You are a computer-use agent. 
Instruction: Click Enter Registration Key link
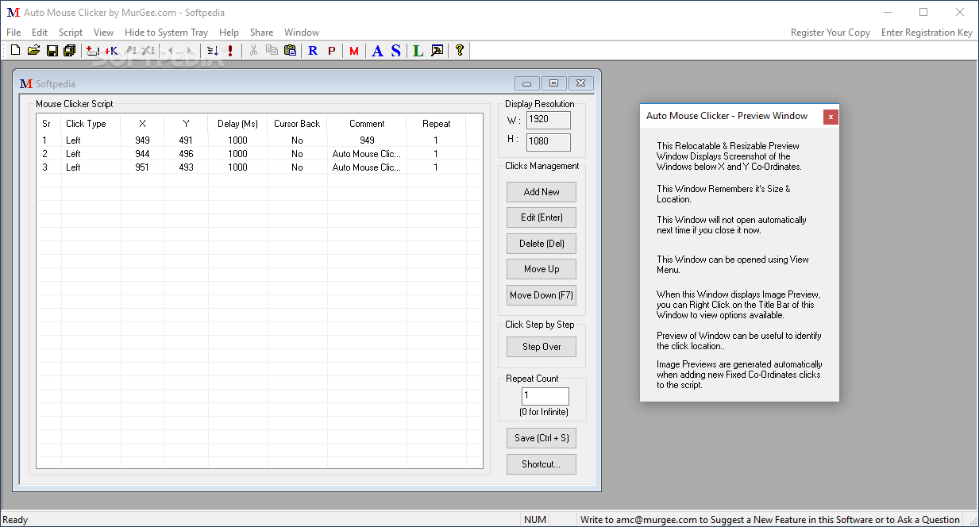coord(927,33)
